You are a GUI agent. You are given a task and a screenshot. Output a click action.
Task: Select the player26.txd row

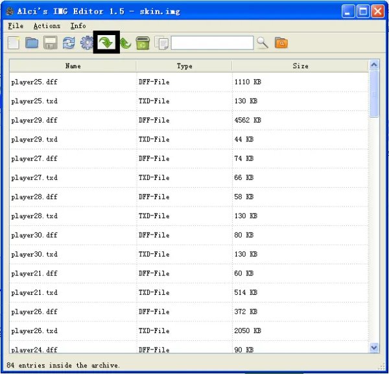pyautogui.click(x=34, y=330)
